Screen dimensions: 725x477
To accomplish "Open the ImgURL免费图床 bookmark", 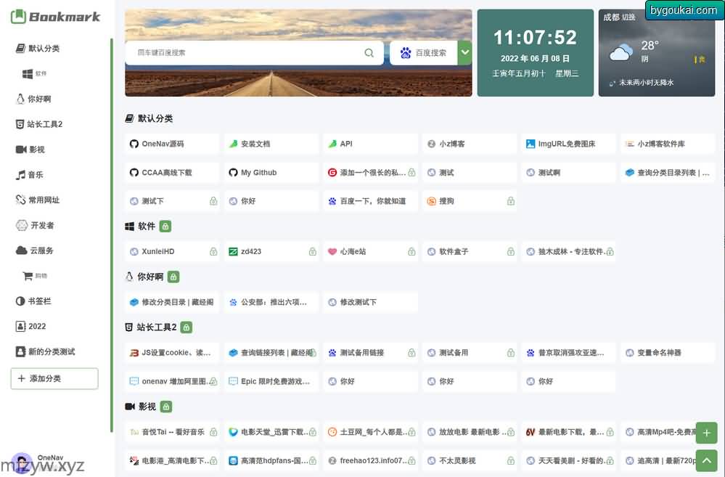I will point(568,144).
